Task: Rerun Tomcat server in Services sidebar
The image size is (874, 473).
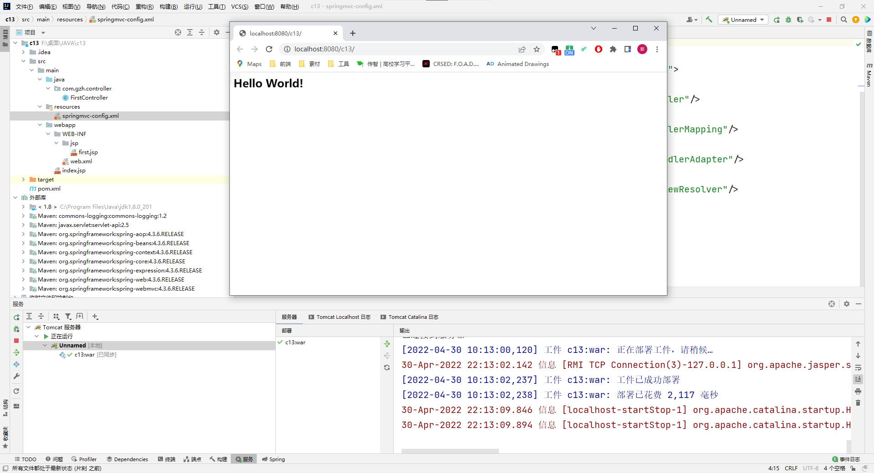Action: tap(16, 317)
